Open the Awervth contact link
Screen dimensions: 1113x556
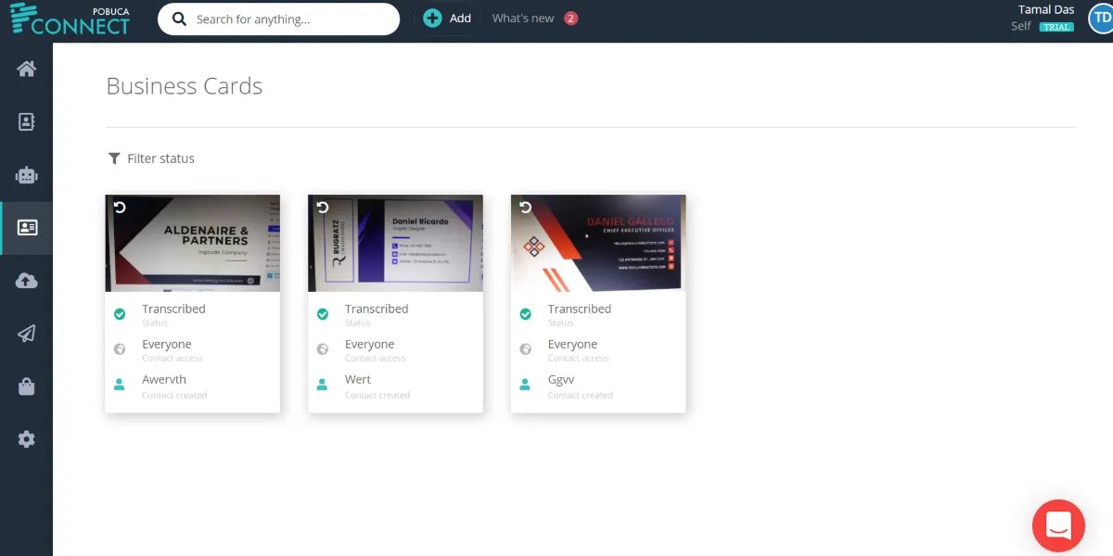click(164, 379)
